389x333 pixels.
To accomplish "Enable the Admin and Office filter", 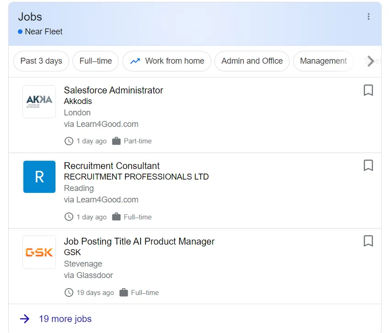I will point(252,61).
